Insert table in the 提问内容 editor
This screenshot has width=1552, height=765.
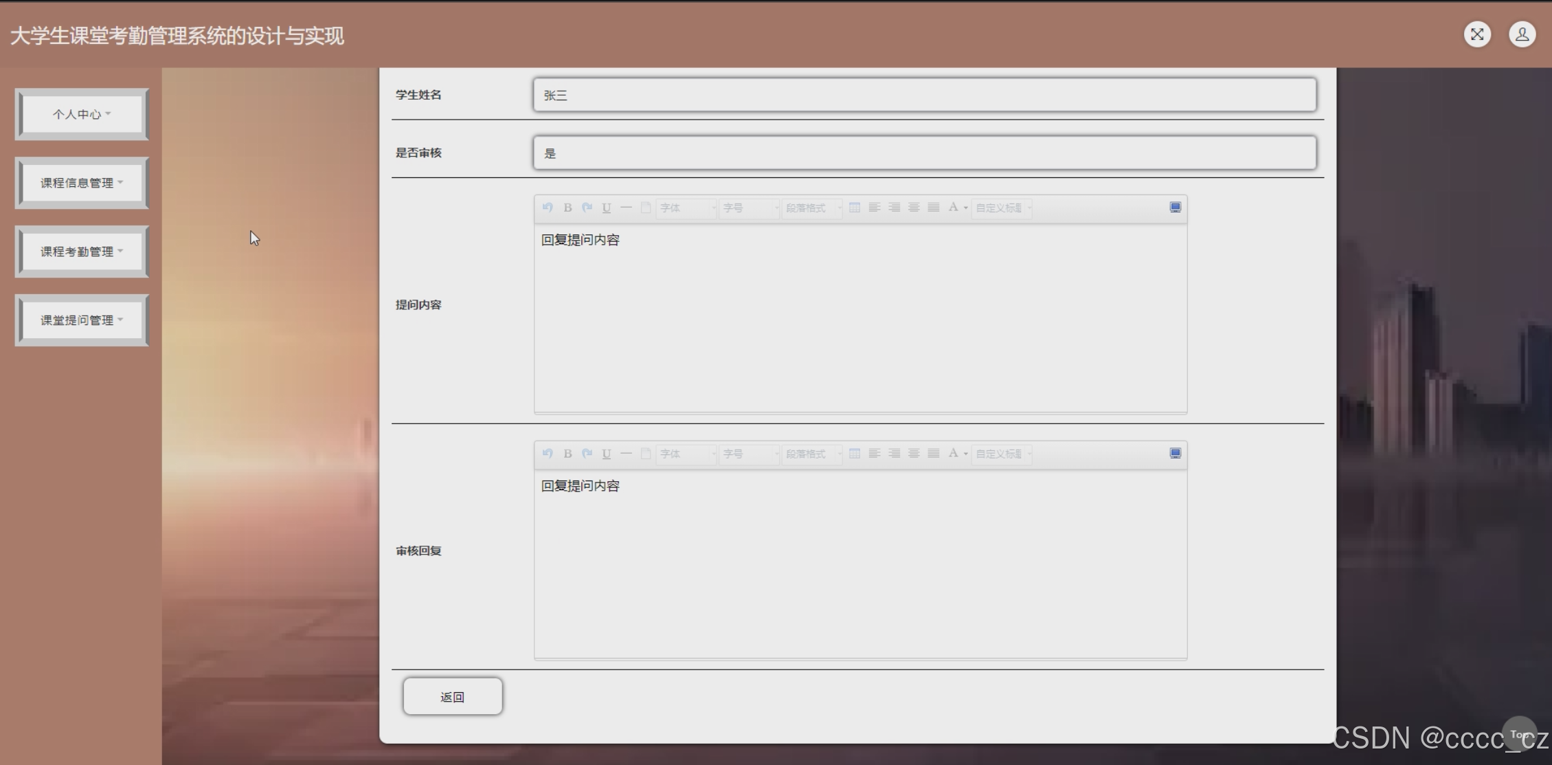click(x=855, y=208)
